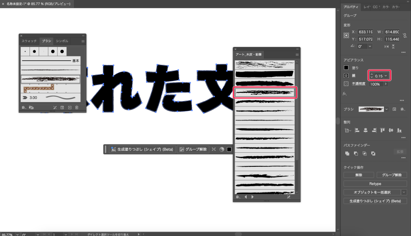Open dropdown arrow beside オブジェクトを一括選択
The width and height of the screenshot is (411, 236).
coord(404,192)
